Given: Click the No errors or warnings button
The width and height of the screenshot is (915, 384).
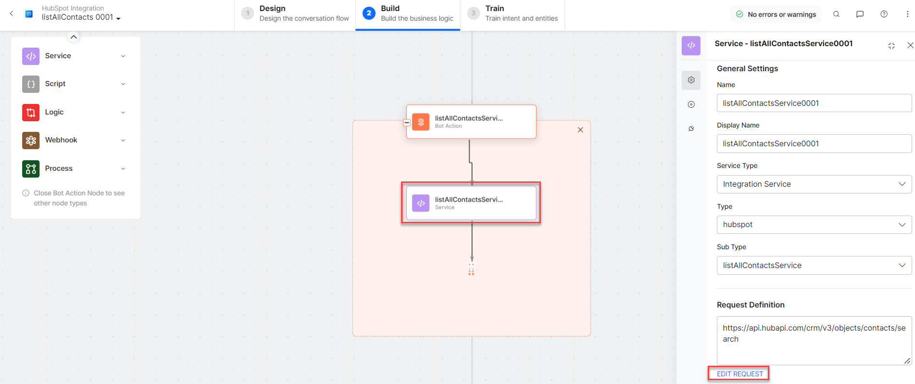Looking at the screenshot, I should 776,14.
